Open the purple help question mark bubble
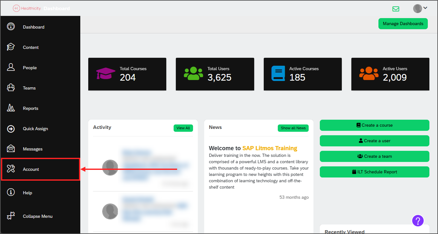The image size is (438, 234). [418, 220]
